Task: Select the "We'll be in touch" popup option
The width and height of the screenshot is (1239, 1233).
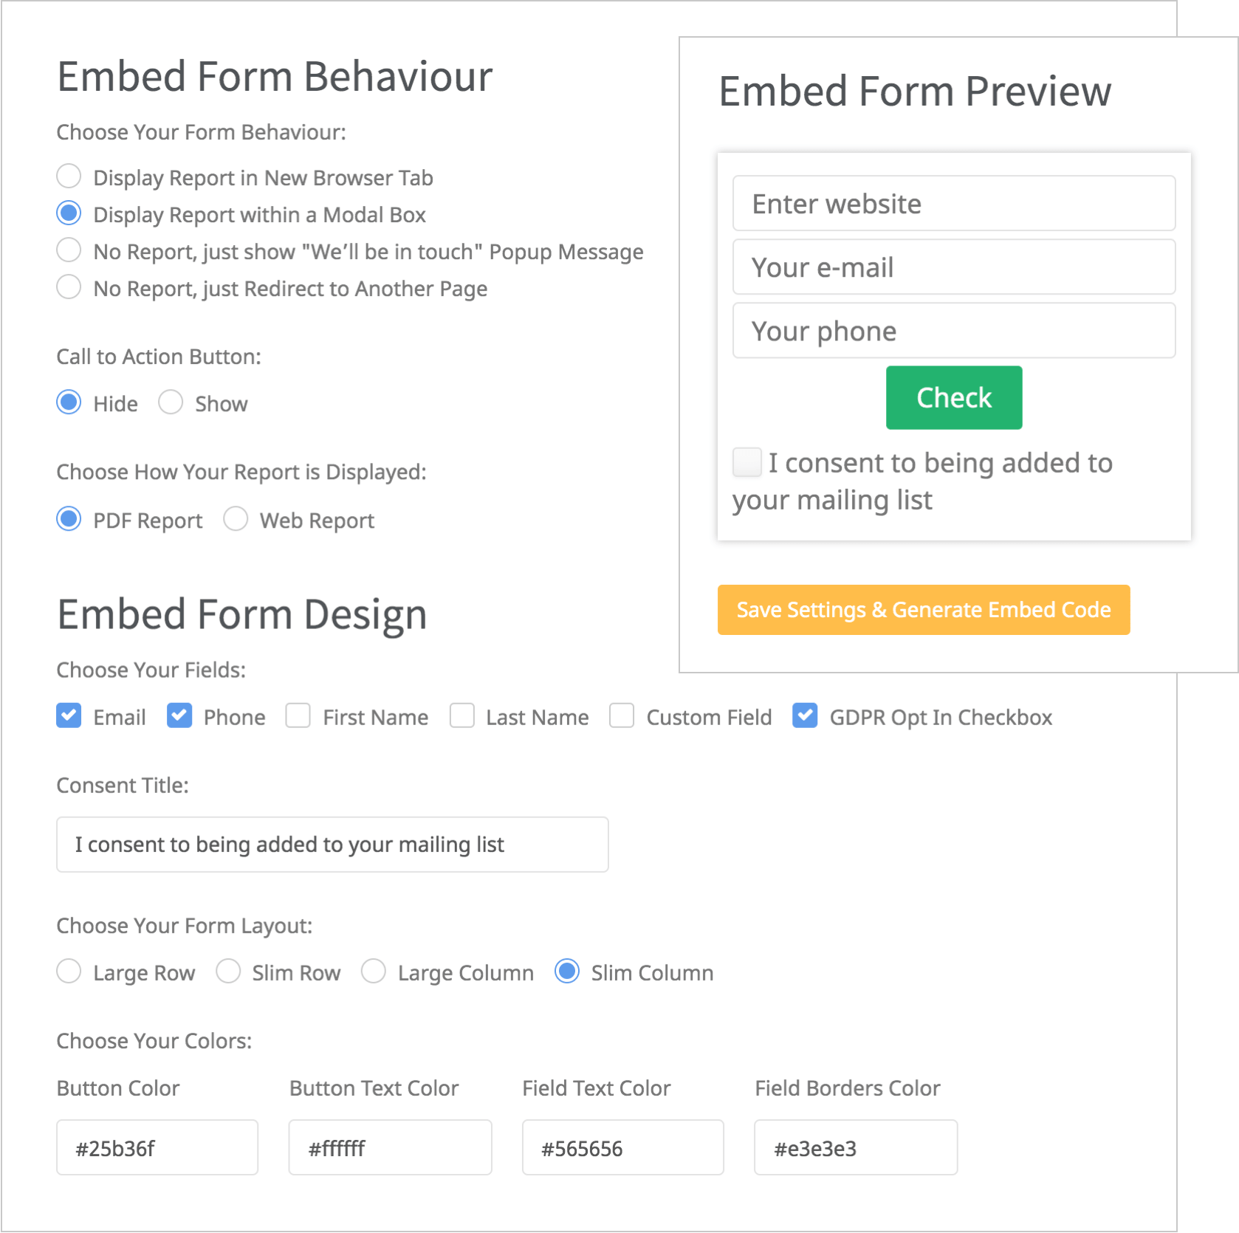Action: pyautogui.click(x=69, y=250)
